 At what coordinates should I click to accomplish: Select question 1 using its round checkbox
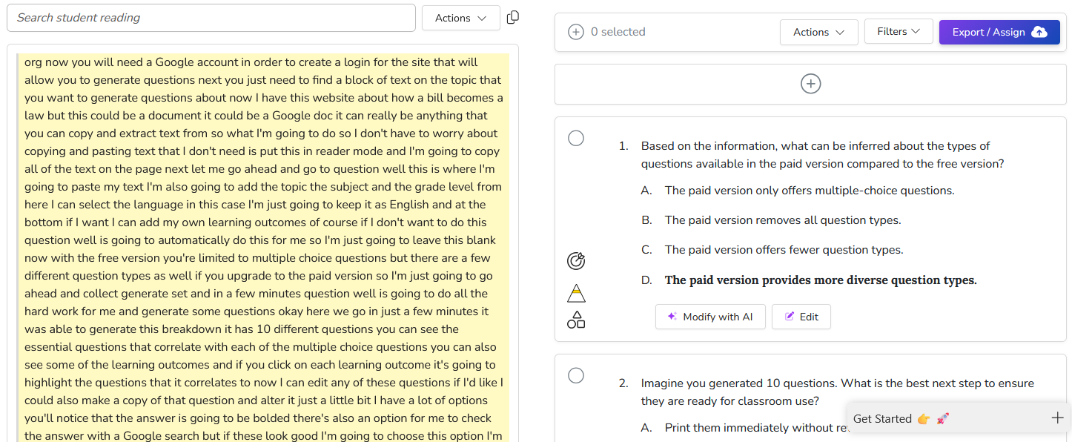point(576,139)
